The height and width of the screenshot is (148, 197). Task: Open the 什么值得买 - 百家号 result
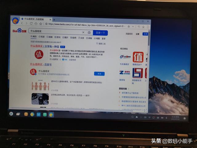(x=41, y=64)
